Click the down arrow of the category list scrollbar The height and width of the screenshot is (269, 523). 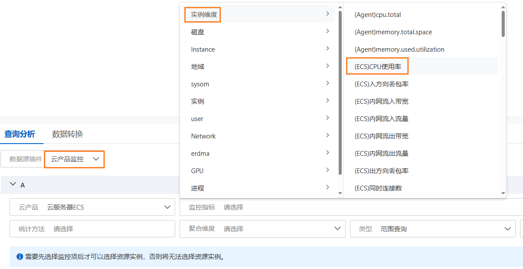tap(340, 193)
